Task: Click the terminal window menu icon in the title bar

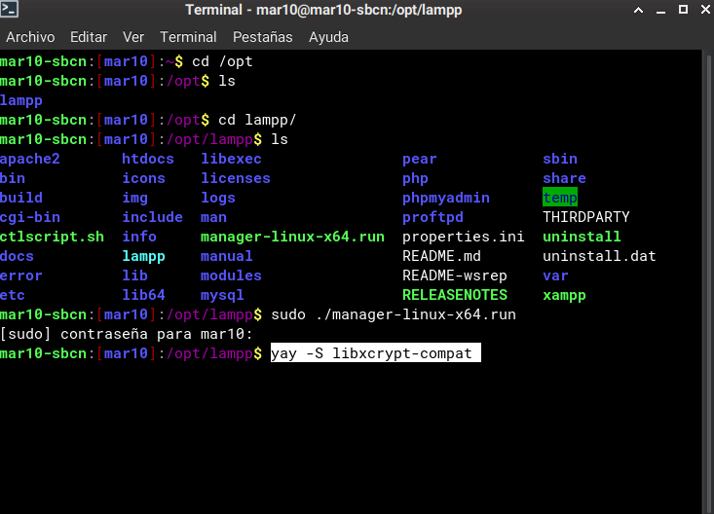Action: (x=14, y=12)
